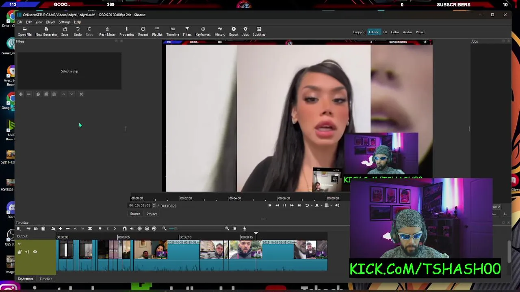The image size is (520, 292).
Task: Hide the V1 track using the eye icon
Action: [35, 252]
